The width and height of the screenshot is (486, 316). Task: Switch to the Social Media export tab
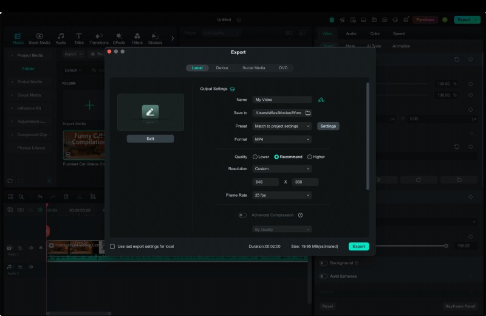(x=253, y=68)
